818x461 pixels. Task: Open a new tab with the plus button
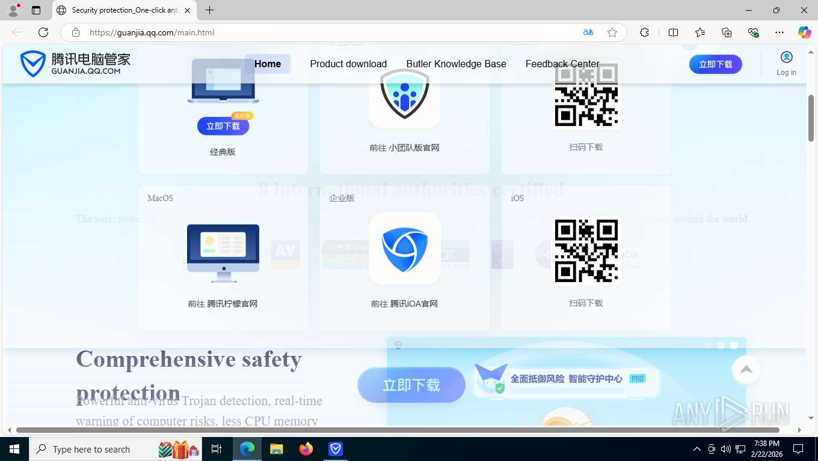click(209, 10)
